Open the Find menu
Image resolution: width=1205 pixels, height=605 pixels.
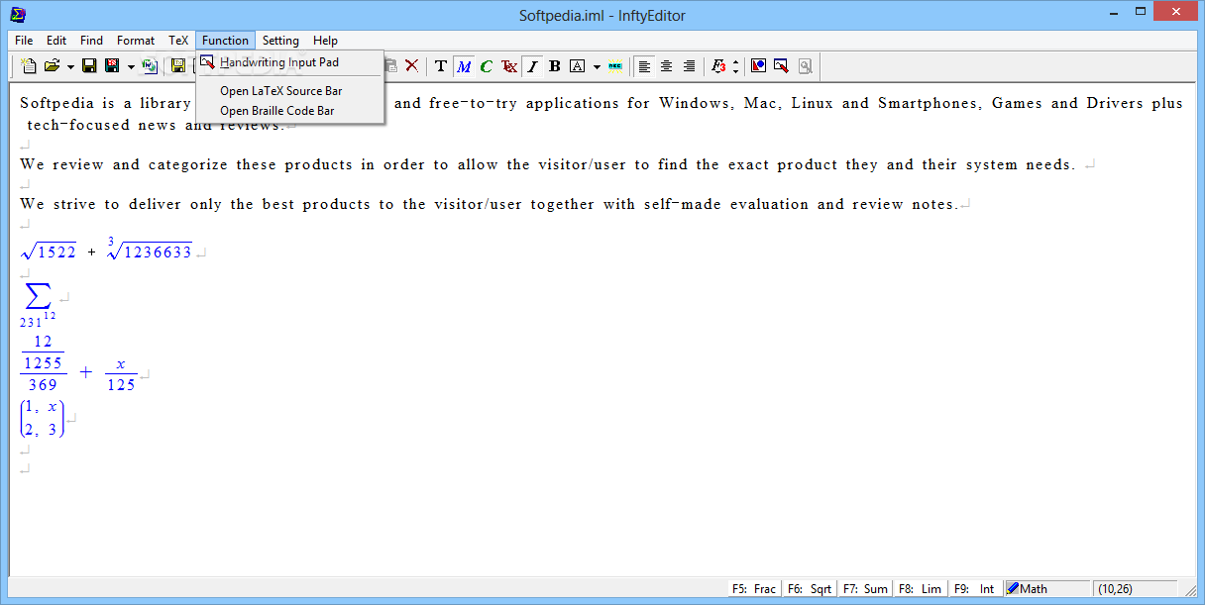coord(91,41)
